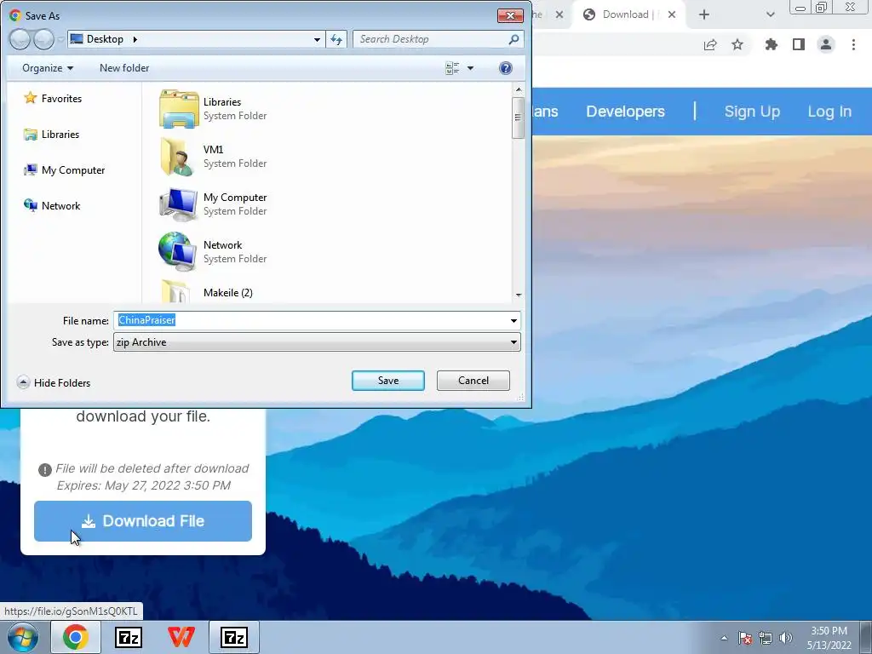
Task: Open the view options dropdown arrow
Action: click(x=470, y=68)
